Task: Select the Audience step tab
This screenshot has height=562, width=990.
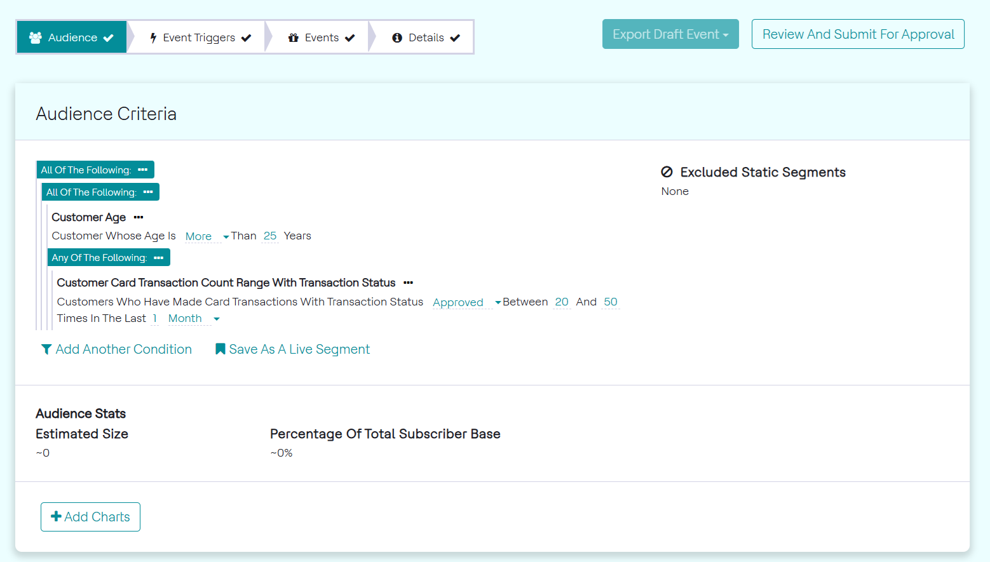Action: [x=72, y=37]
